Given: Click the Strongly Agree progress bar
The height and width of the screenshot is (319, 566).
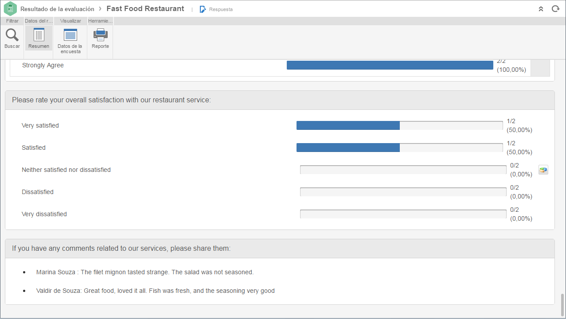Looking at the screenshot, I should click(390, 65).
